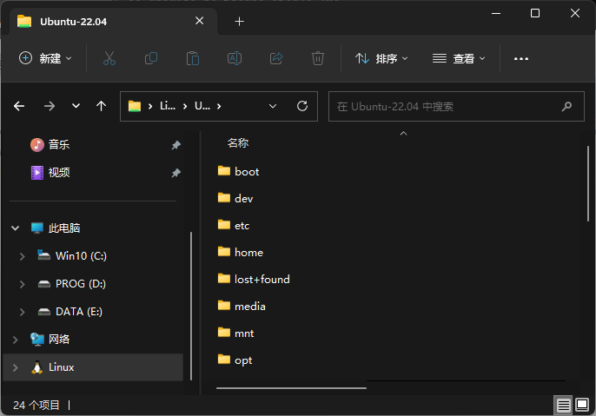The width and height of the screenshot is (596, 416).
Task: Click the opt folder icon
Action: tap(224, 359)
